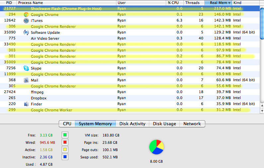Click the Google Chrome app icon
Viewport: 264px width, 168px height.
tap(26, 15)
